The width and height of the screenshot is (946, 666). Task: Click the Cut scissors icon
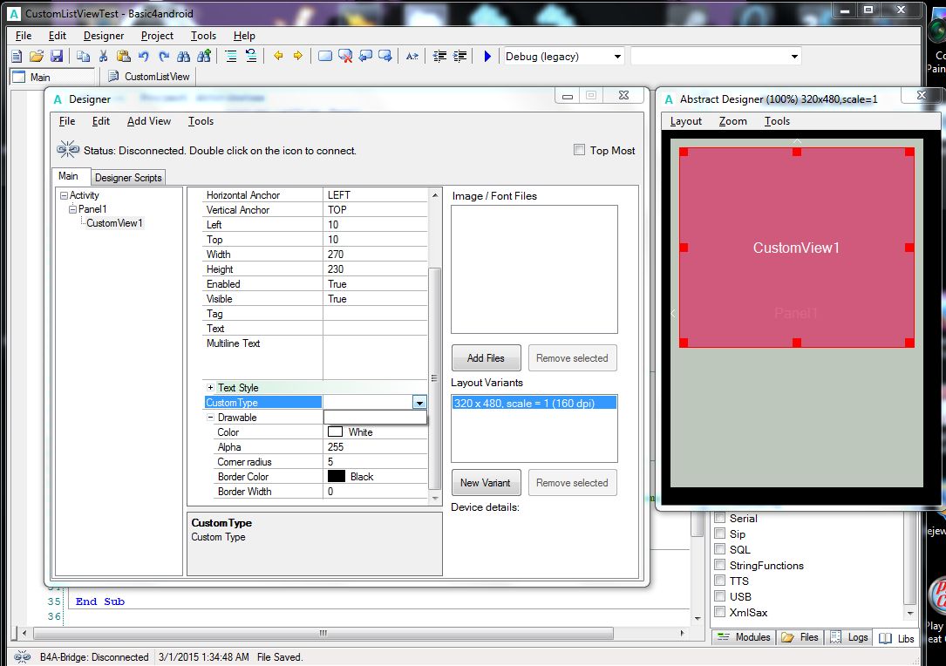pos(103,56)
